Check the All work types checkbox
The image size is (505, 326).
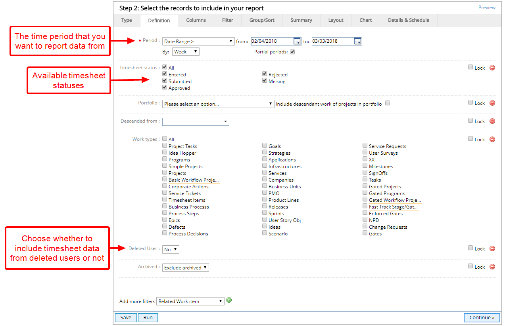[x=165, y=139]
